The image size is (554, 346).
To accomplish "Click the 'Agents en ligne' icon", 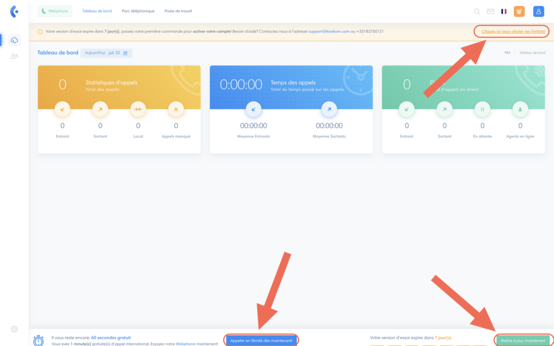I will [520, 109].
